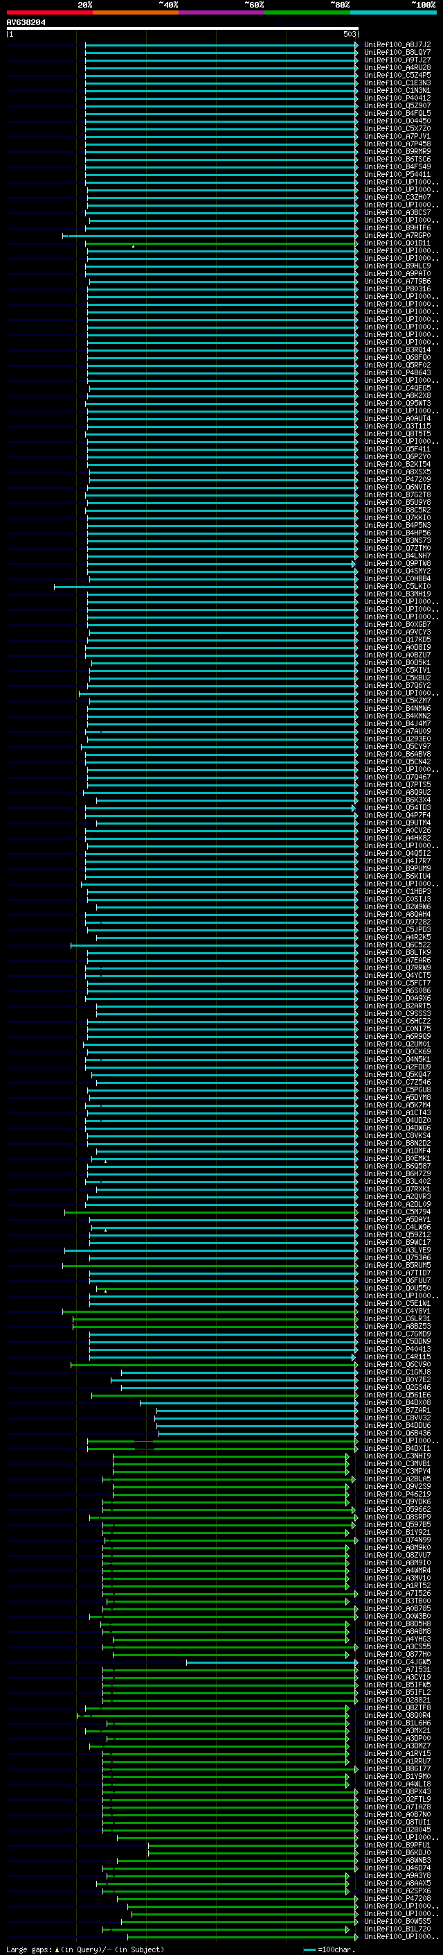Select label UniRef100_B6KDJ0
The image size is (443, 1955).
[x=397, y=1853]
